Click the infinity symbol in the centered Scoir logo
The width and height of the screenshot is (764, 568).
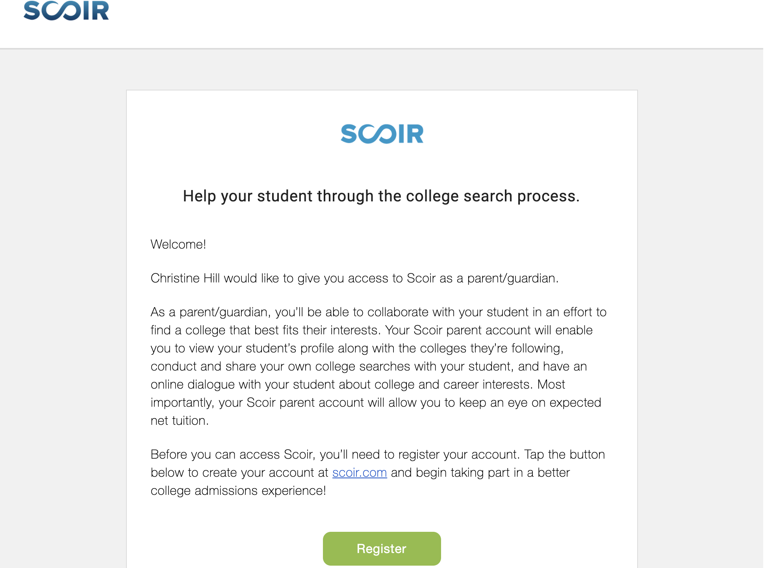[x=376, y=134]
